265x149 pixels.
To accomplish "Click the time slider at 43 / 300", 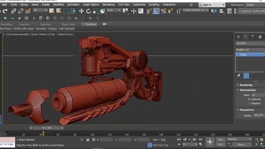I will coord(47,128).
